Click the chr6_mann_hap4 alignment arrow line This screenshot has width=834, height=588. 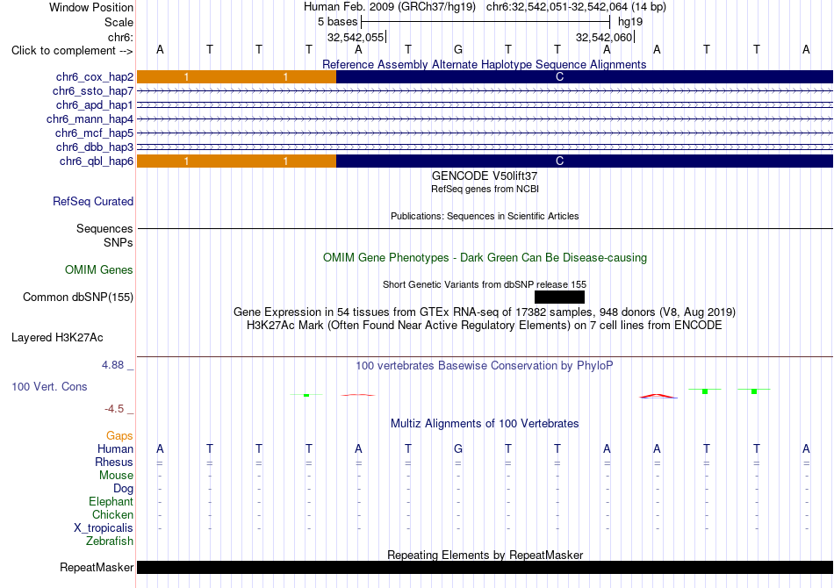click(x=485, y=119)
